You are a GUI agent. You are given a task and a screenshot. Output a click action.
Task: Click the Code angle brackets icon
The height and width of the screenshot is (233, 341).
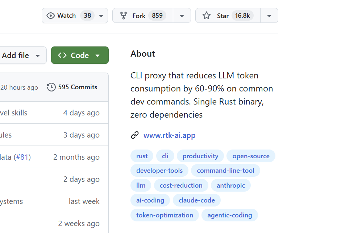[x=62, y=55]
